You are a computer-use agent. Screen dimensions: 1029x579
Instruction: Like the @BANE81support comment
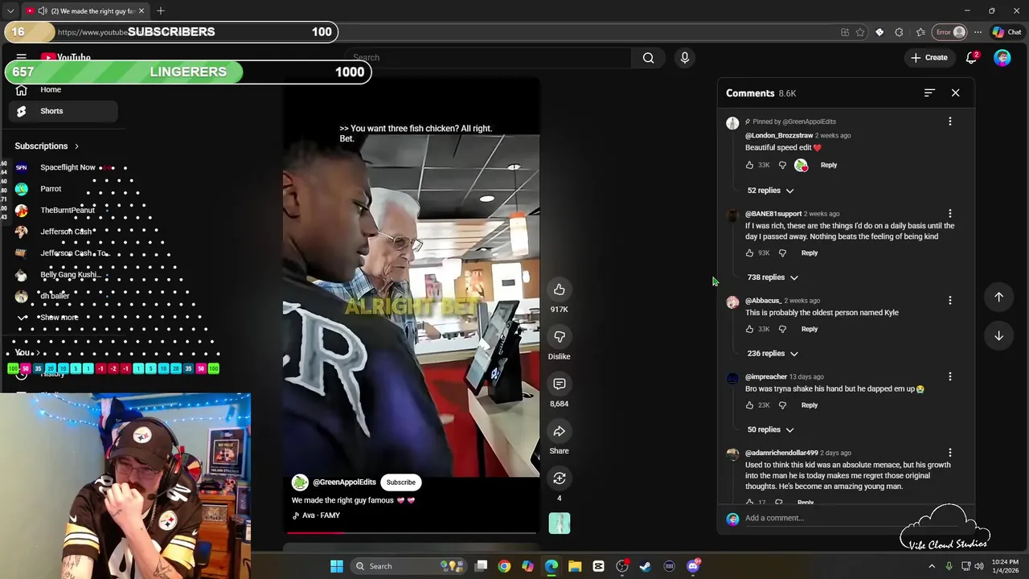point(749,253)
